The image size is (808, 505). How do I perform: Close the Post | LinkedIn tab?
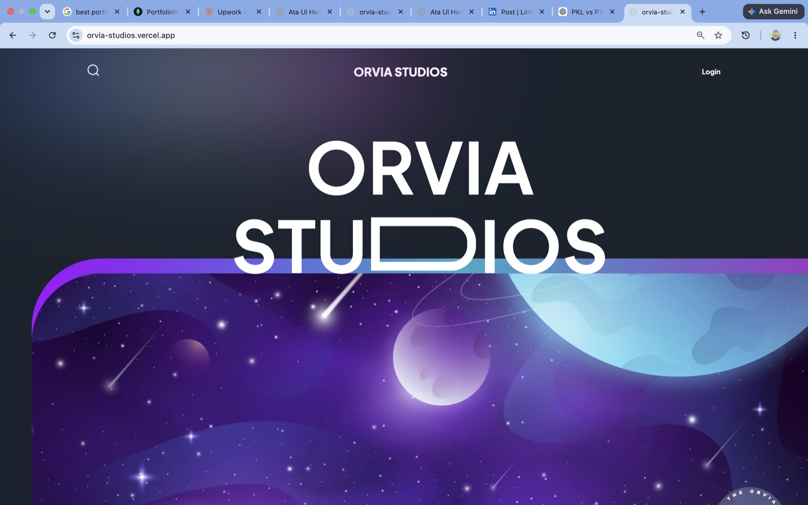click(x=542, y=12)
